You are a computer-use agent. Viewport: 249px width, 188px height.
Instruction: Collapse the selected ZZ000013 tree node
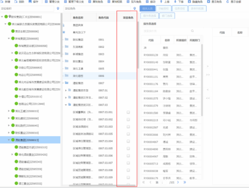[9, 140]
